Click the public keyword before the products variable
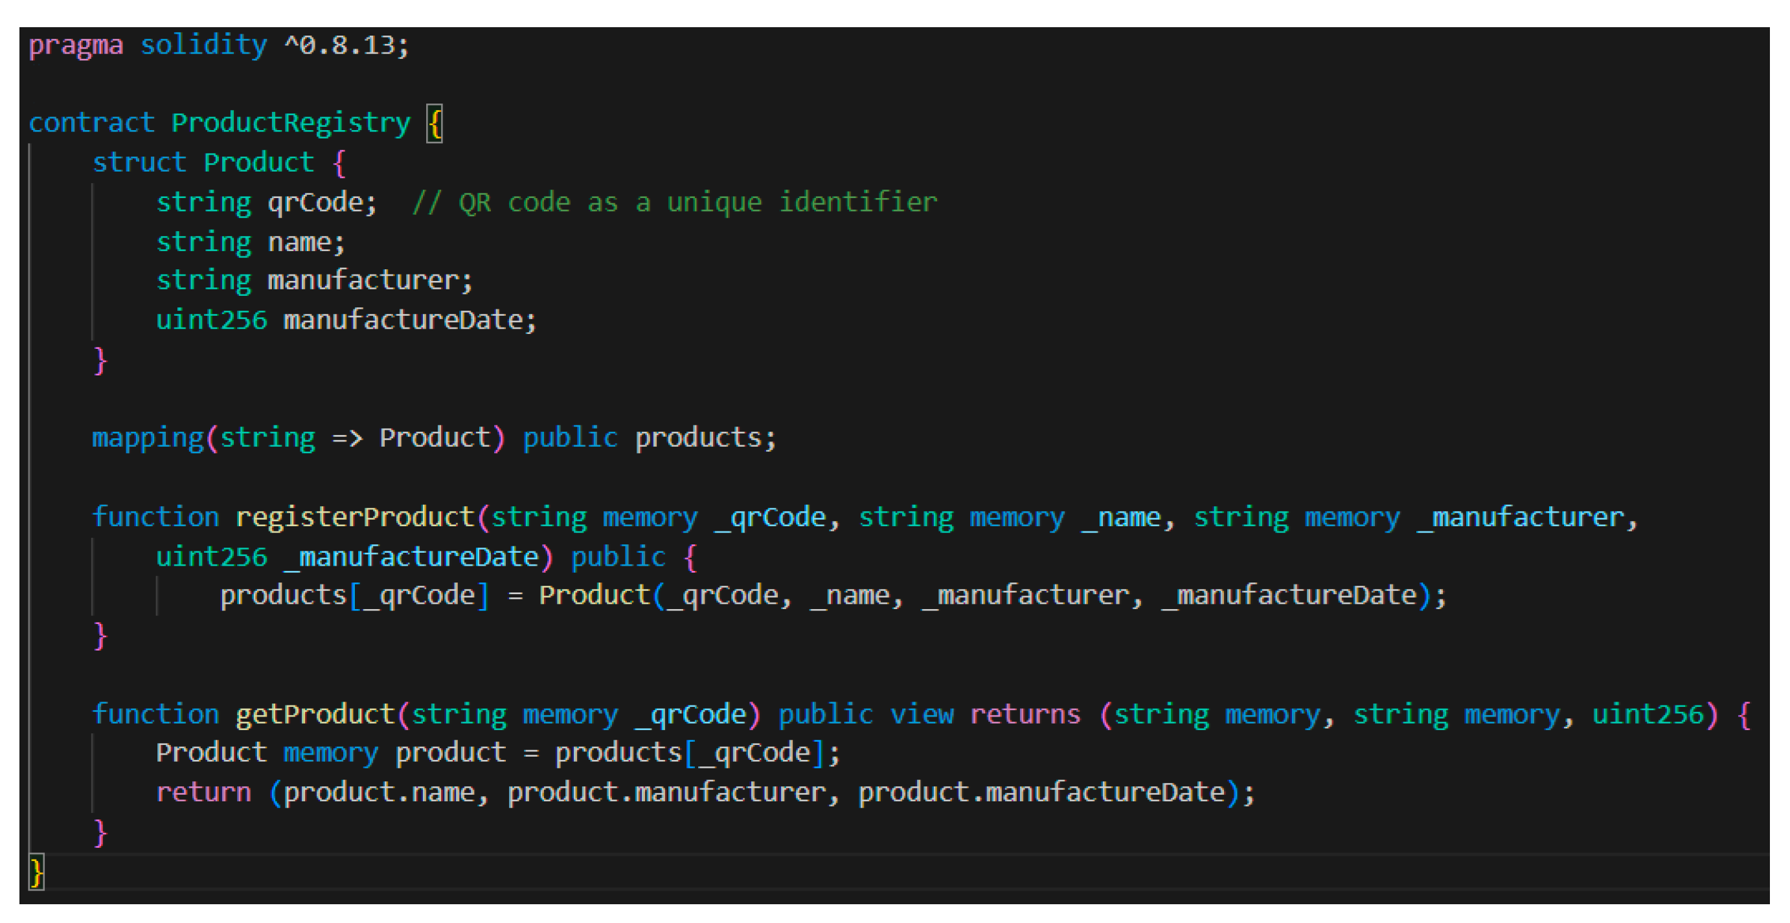The width and height of the screenshot is (1790, 923). (569, 438)
